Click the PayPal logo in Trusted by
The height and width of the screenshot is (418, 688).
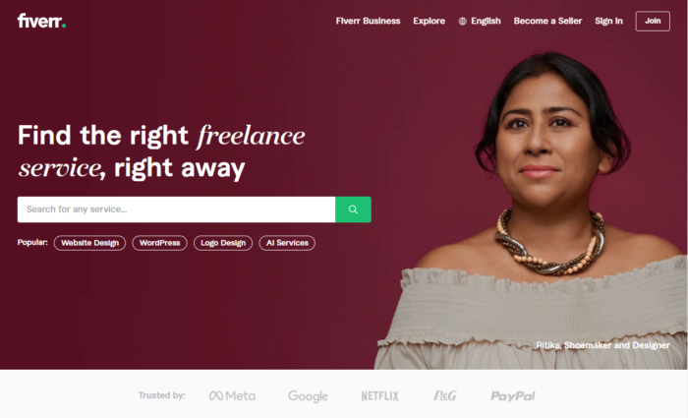tap(512, 396)
